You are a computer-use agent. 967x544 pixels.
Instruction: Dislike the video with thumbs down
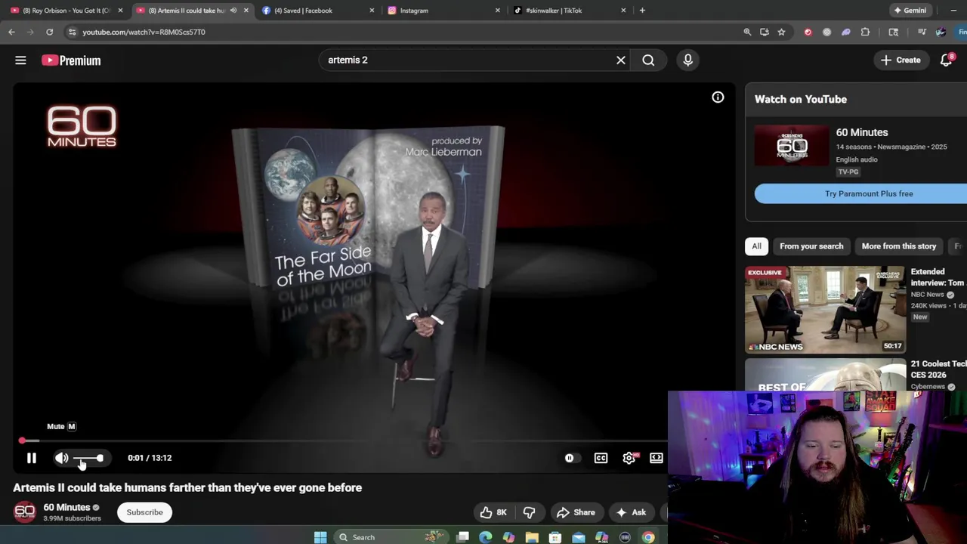pyautogui.click(x=529, y=512)
